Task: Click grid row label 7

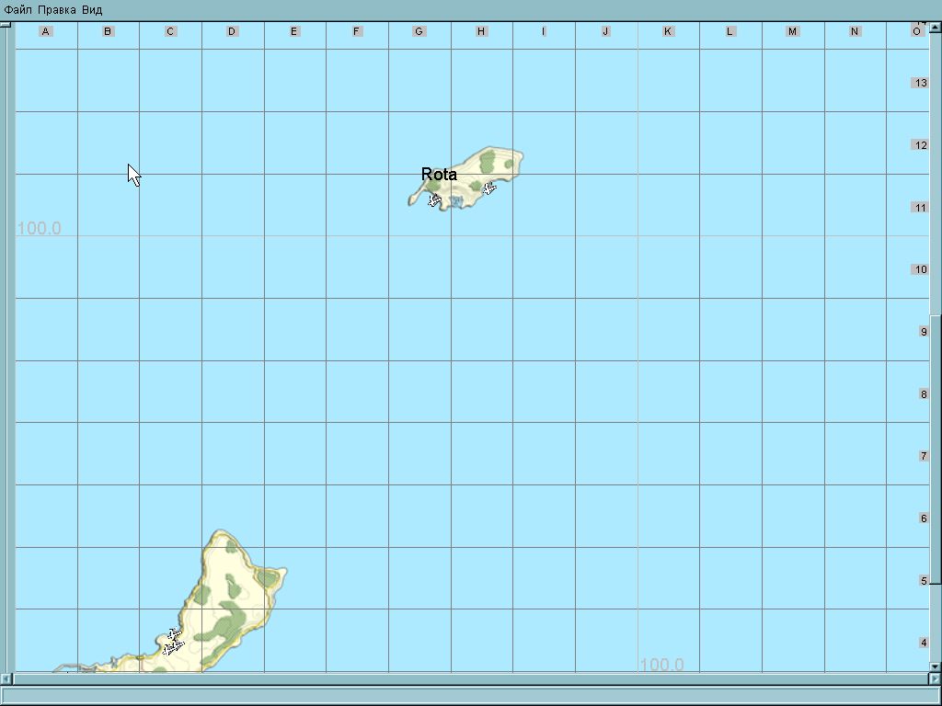Action: [924, 456]
